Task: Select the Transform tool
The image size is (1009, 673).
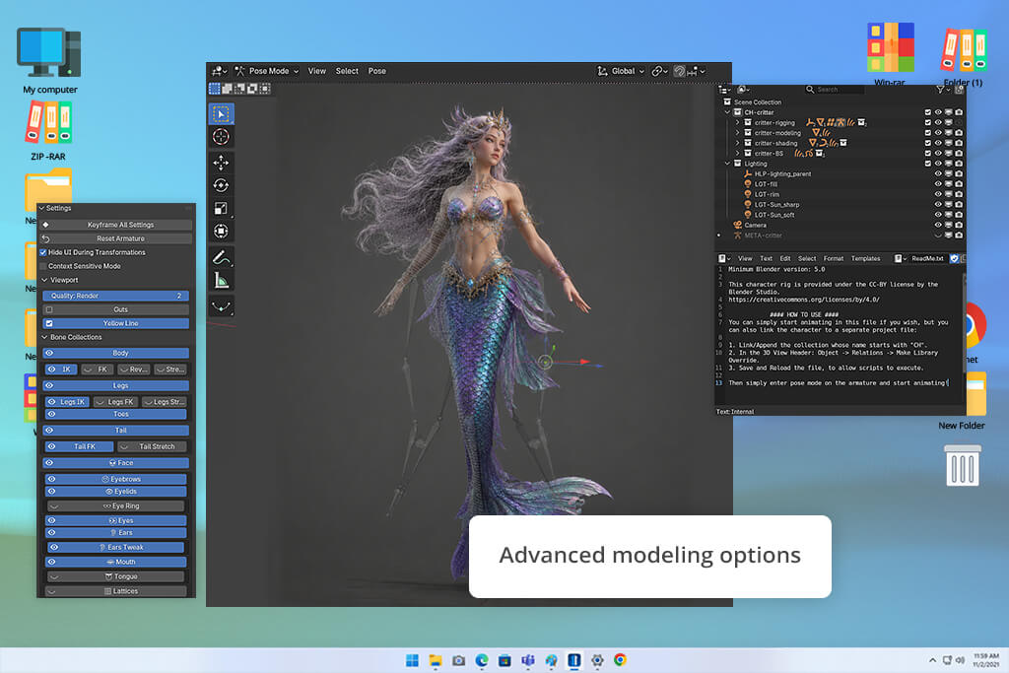Action: point(222,231)
